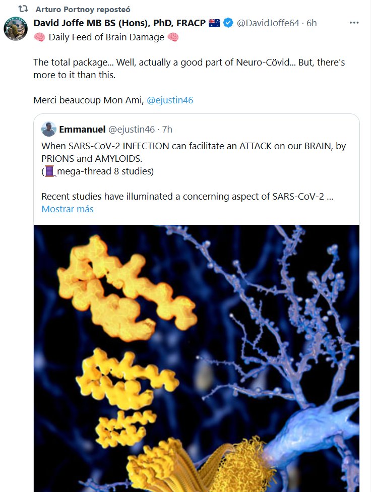The height and width of the screenshot is (492, 374).
Task: Click the Australian flag emoji beside the name
Action: tap(214, 23)
